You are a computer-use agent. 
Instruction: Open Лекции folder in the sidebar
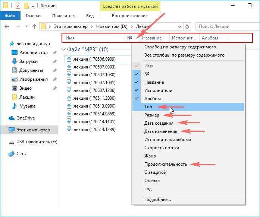click(x=24, y=97)
